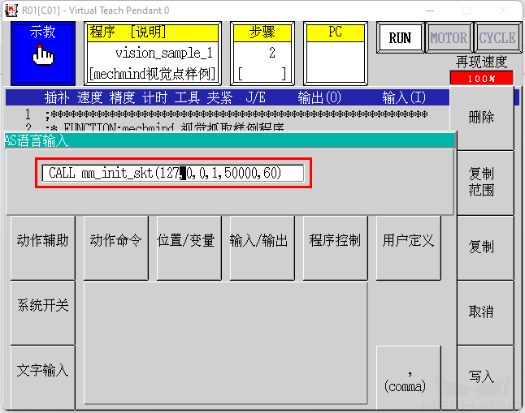The width and height of the screenshot is (525, 413).
Task: Open 用户定义 user defined category
Action: coord(409,247)
